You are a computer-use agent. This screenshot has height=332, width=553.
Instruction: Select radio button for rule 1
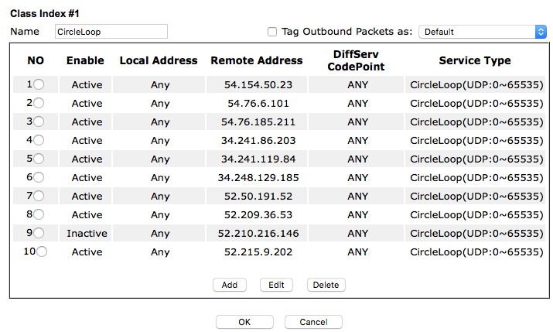pyautogui.click(x=39, y=84)
